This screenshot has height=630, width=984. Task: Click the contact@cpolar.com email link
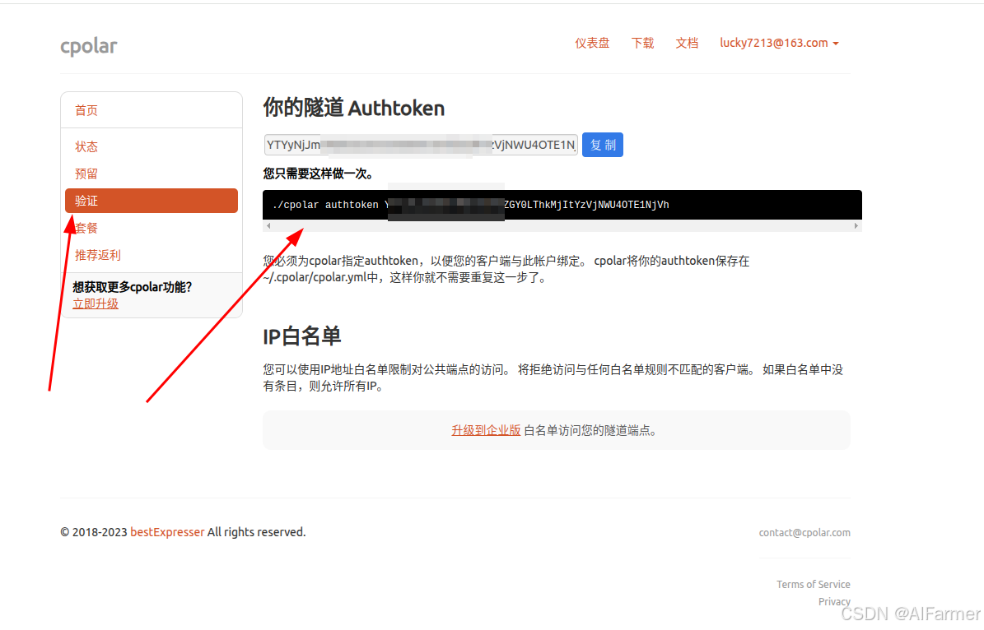click(804, 533)
